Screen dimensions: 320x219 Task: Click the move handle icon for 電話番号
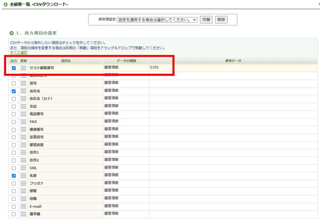pyautogui.click(x=23, y=114)
